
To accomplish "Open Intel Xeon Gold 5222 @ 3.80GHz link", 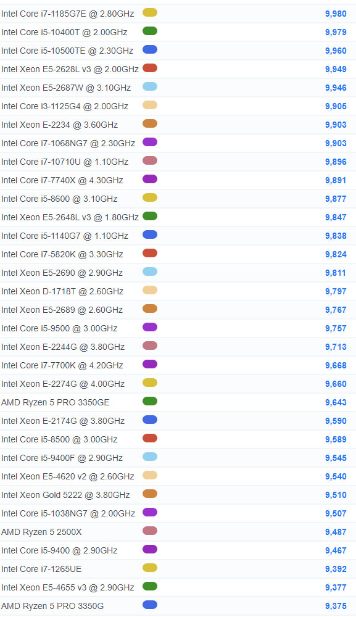I will 65,495.
